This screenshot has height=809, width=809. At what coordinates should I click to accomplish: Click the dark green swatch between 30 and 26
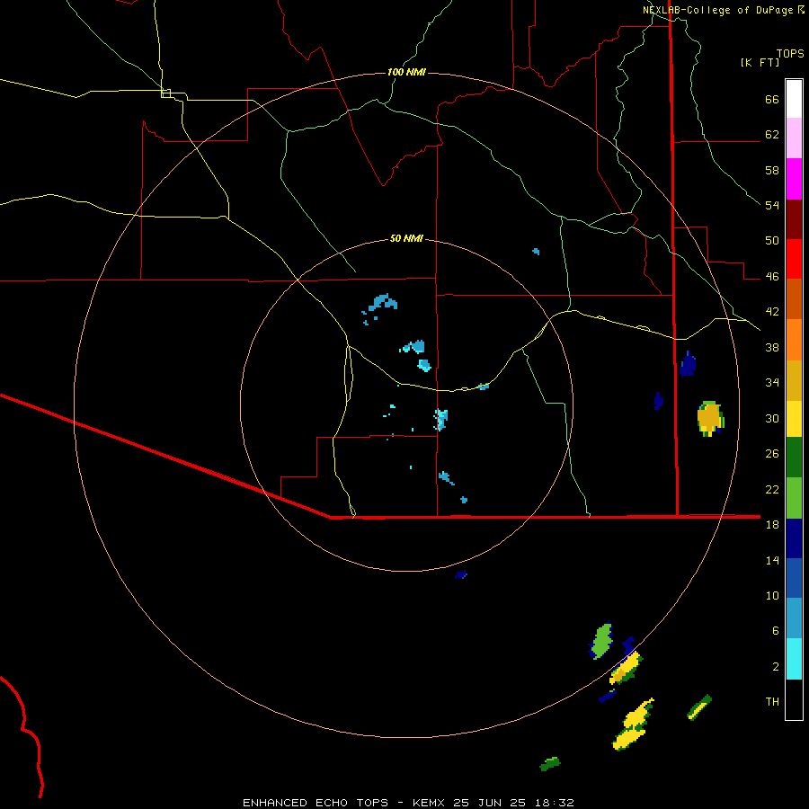794,458
